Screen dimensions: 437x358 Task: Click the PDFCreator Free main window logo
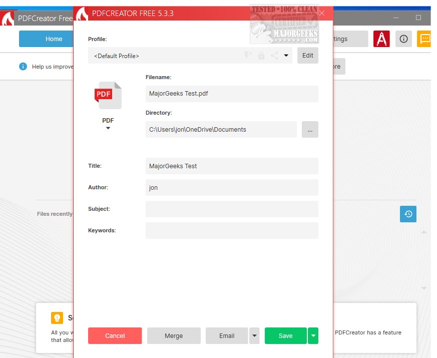[7, 18]
